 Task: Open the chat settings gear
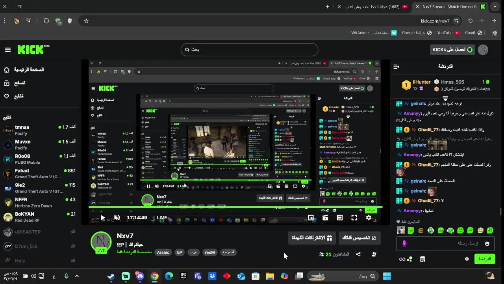point(467,259)
